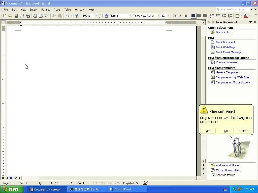Viewport: 258px width, 193px height.
Task: Switch to Normal view using bottom-left view icon
Action: point(3,178)
